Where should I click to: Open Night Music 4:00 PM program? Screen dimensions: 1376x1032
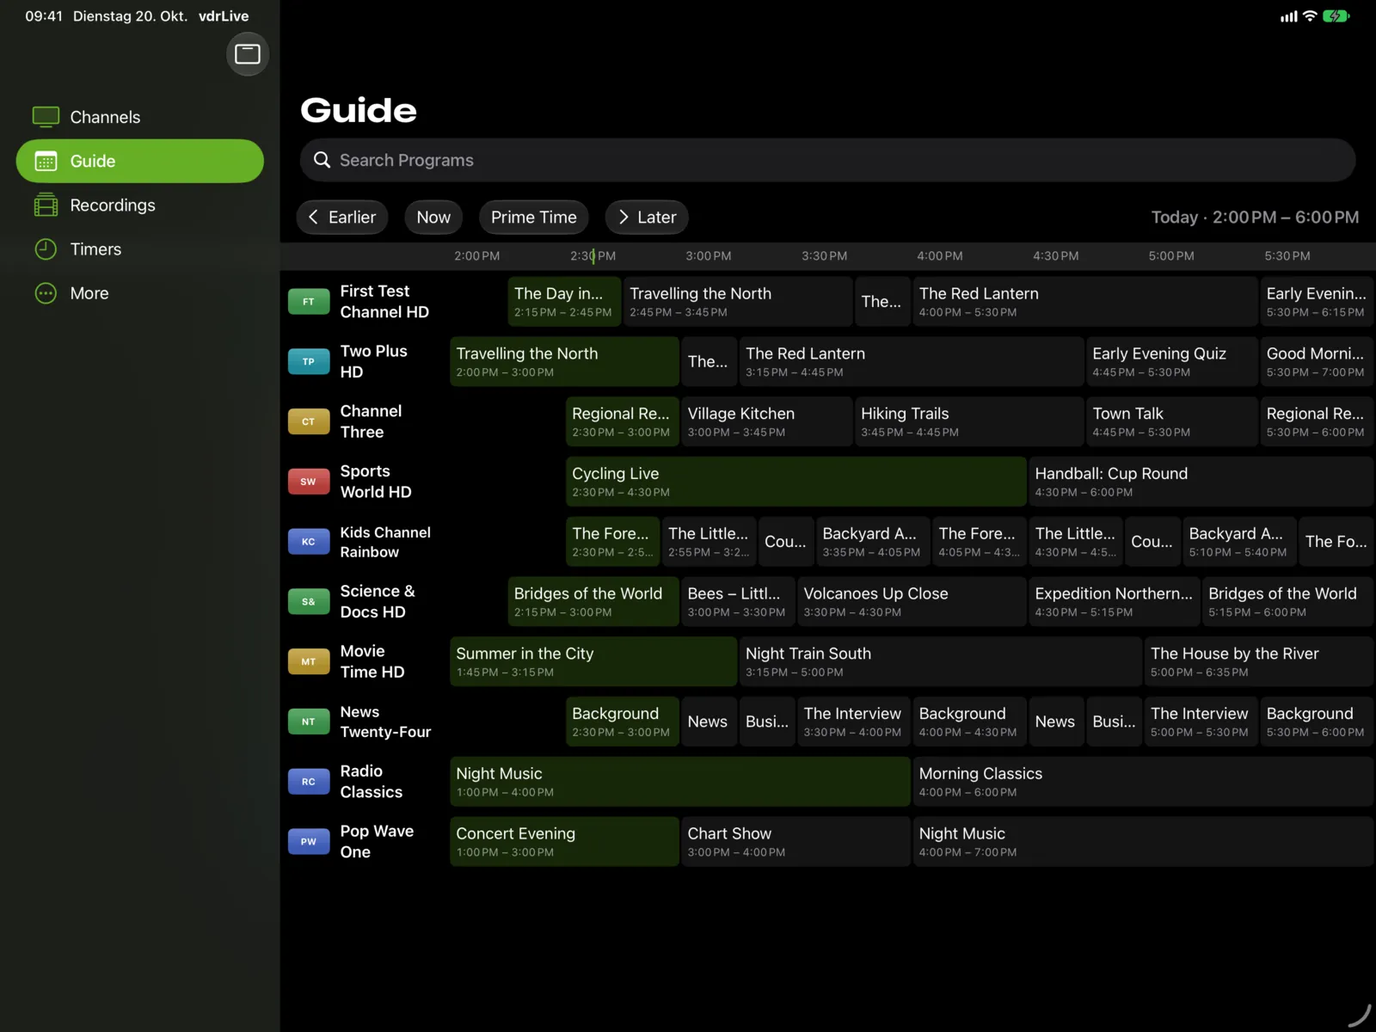click(1144, 842)
